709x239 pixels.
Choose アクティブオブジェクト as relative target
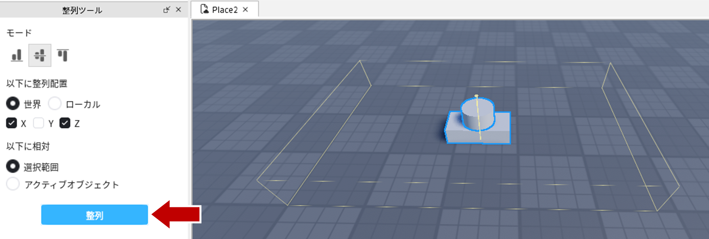[13, 184]
